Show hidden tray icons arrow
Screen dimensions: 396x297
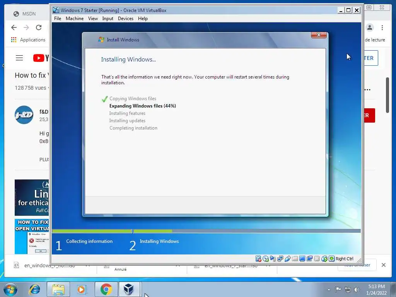pyautogui.click(x=329, y=290)
